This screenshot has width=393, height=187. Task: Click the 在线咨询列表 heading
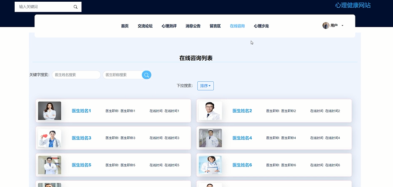(196, 58)
